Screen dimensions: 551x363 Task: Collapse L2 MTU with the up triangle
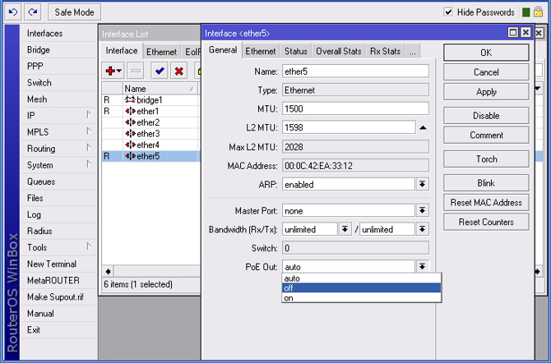(423, 127)
